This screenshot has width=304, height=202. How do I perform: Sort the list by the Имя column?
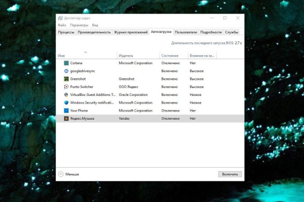[61, 56]
